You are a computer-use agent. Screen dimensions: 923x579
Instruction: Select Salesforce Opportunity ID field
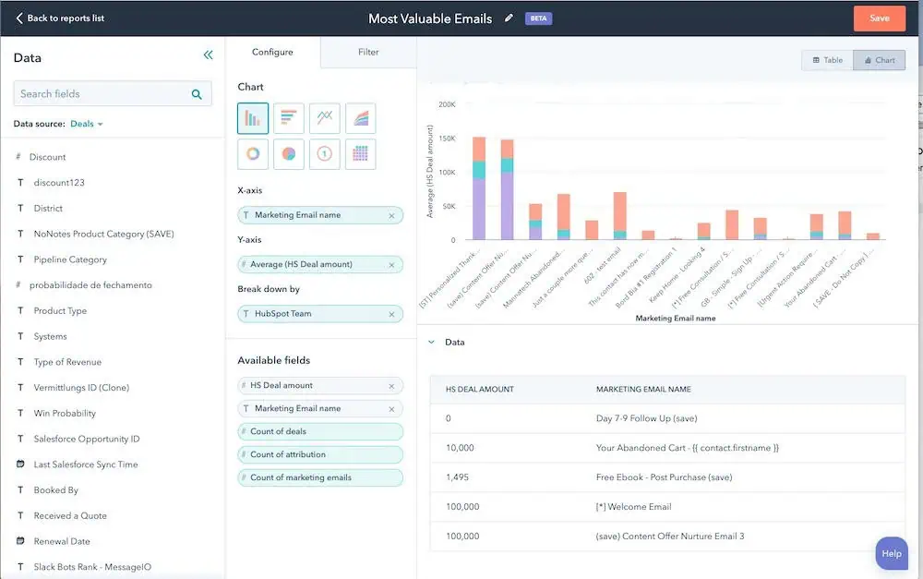click(87, 439)
